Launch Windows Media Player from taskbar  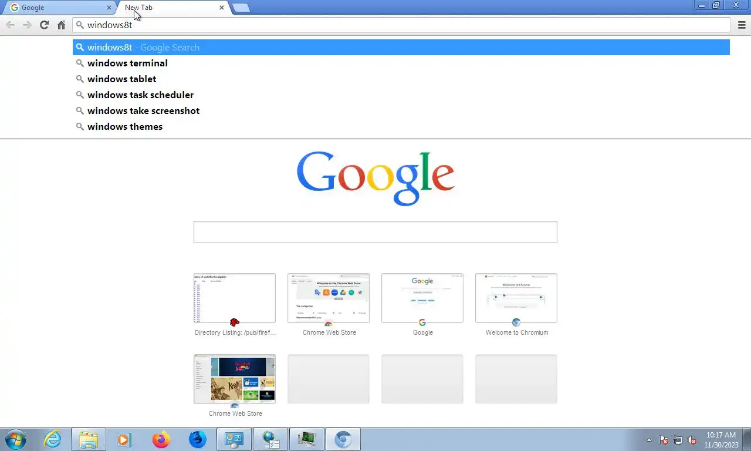[x=124, y=439]
